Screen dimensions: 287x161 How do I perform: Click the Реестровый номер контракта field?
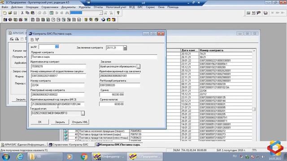click(58, 94)
